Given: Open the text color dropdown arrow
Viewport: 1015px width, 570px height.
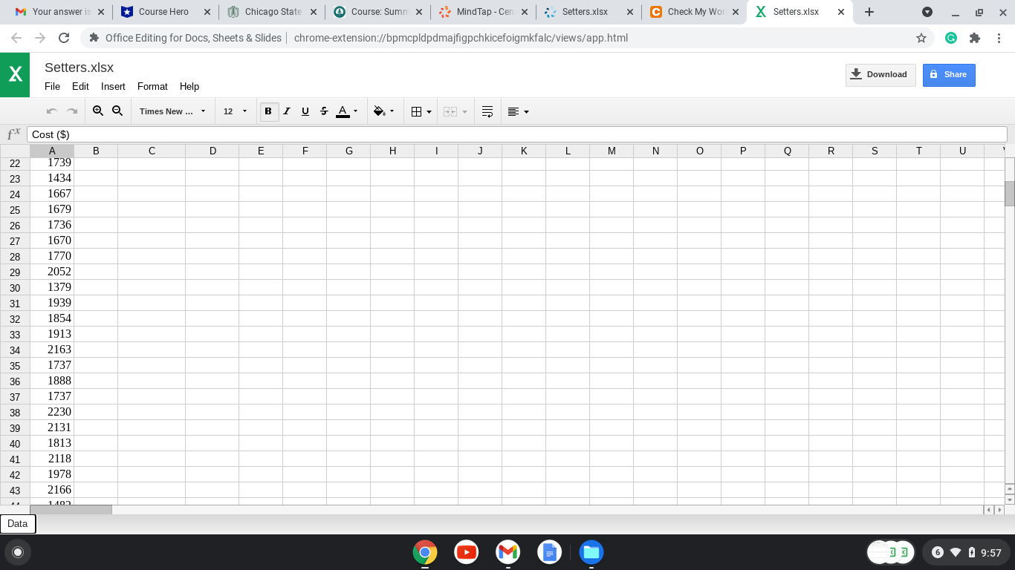Looking at the screenshot, I should [x=356, y=111].
